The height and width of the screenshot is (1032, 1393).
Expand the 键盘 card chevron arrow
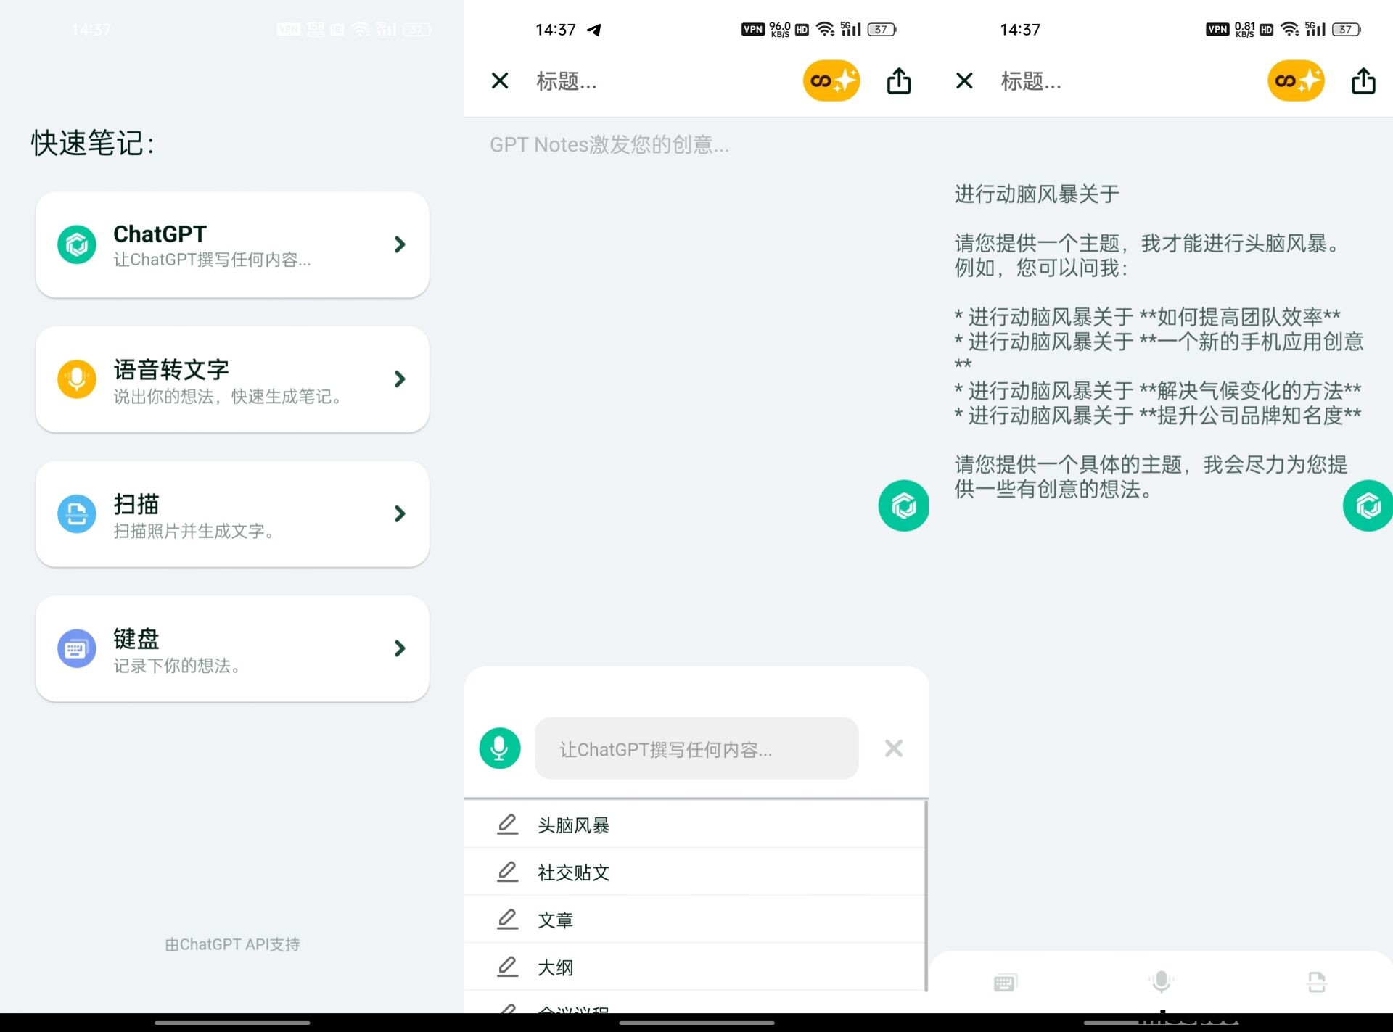[399, 648]
